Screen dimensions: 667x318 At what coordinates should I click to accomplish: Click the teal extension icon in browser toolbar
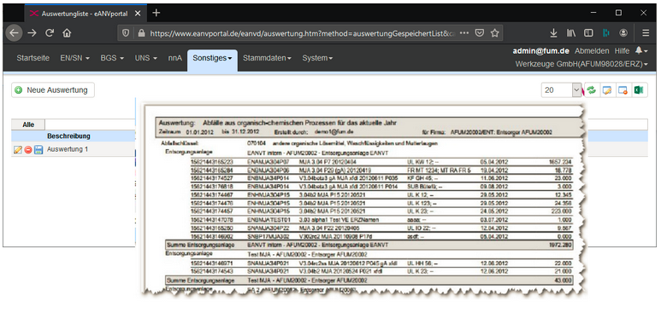click(x=606, y=33)
